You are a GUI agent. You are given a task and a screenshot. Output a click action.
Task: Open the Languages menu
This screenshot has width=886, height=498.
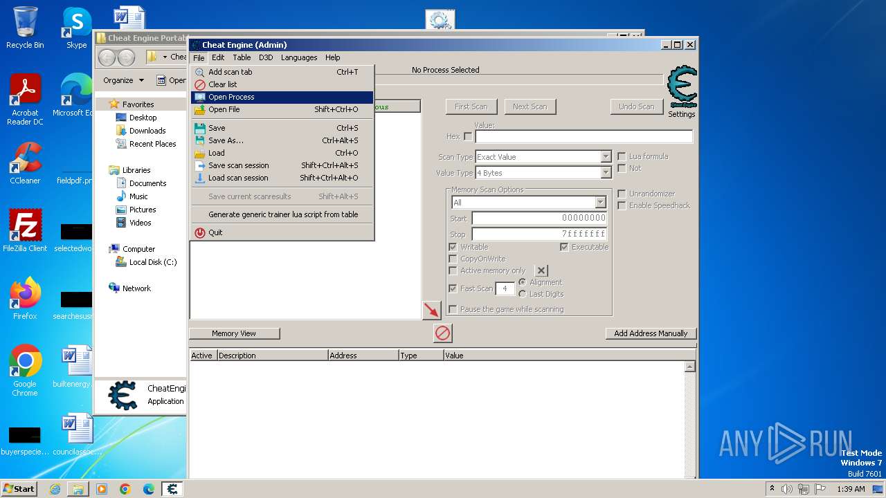299,57
